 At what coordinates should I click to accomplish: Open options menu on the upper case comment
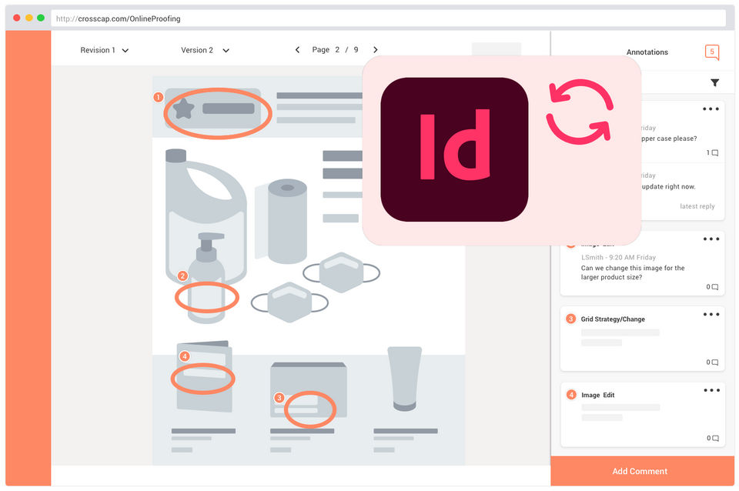(x=711, y=109)
